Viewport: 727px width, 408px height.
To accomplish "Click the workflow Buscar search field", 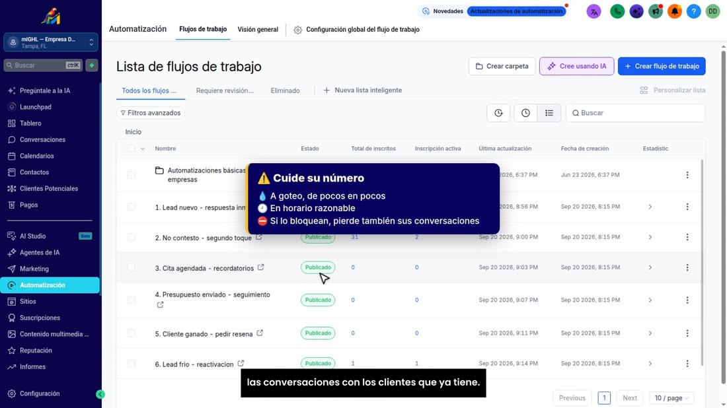I will (635, 113).
